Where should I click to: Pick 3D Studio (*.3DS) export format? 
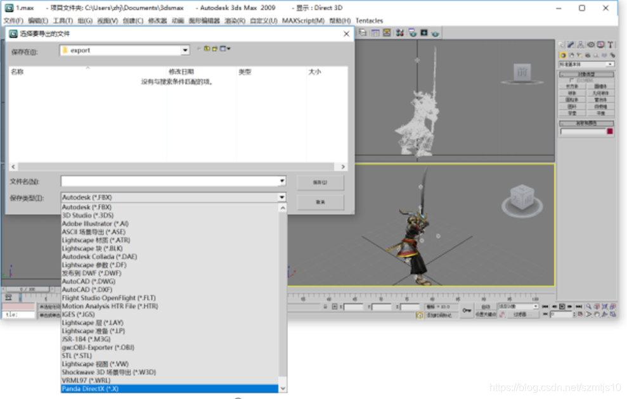[169, 215]
